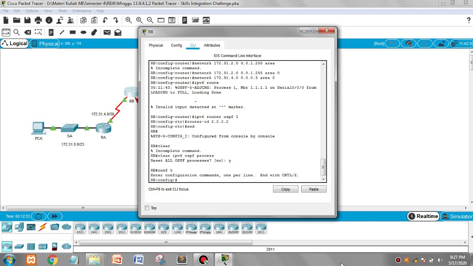Screen dimensions: 473x266
Task: Switch to Logical workspace view
Action: (14, 44)
